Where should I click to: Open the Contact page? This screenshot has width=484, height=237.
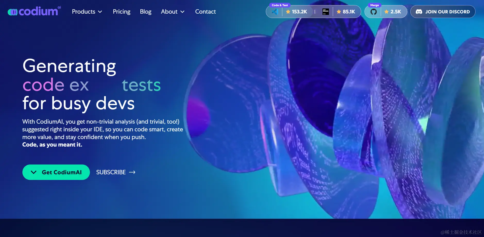pos(205,12)
